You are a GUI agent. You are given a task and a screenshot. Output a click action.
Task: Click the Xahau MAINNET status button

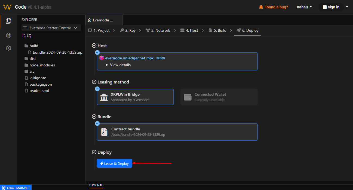coord(16,188)
